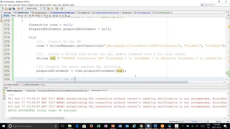Screen dimensions: 230x129
Task: Open the Refactor menu
Action: tap(31, 5)
